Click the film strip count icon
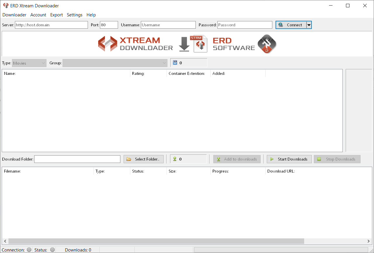 [x=175, y=63]
